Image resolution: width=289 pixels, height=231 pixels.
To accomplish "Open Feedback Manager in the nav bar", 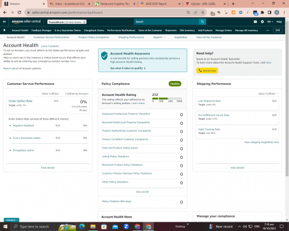I will tap(41, 31).
